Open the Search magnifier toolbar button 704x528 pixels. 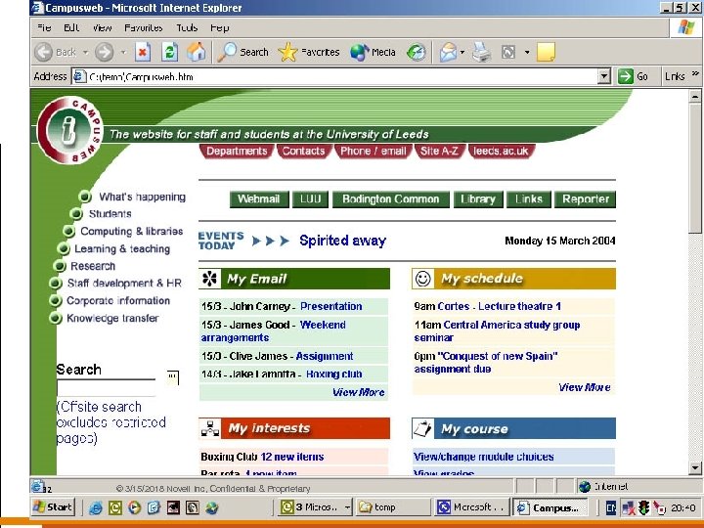(x=242, y=52)
